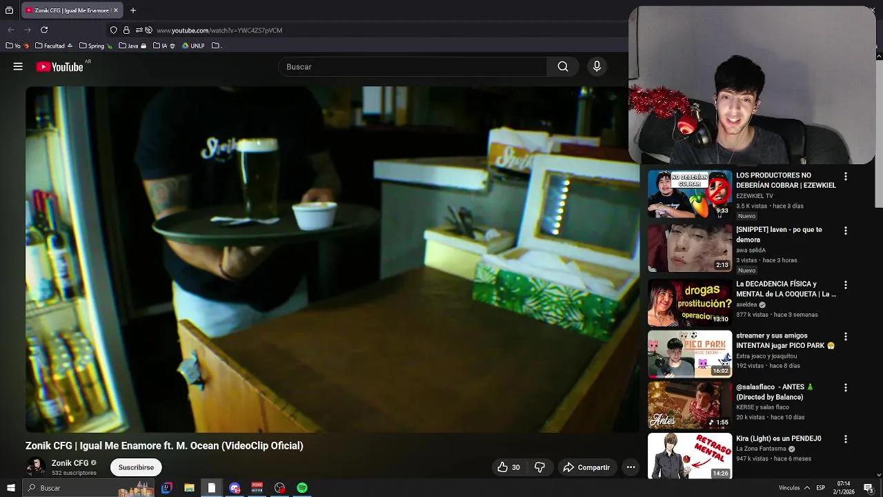Screen dimensions: 883x497
Task: Open the YouTube guide hamburger menu
Action: pos(18,66)
